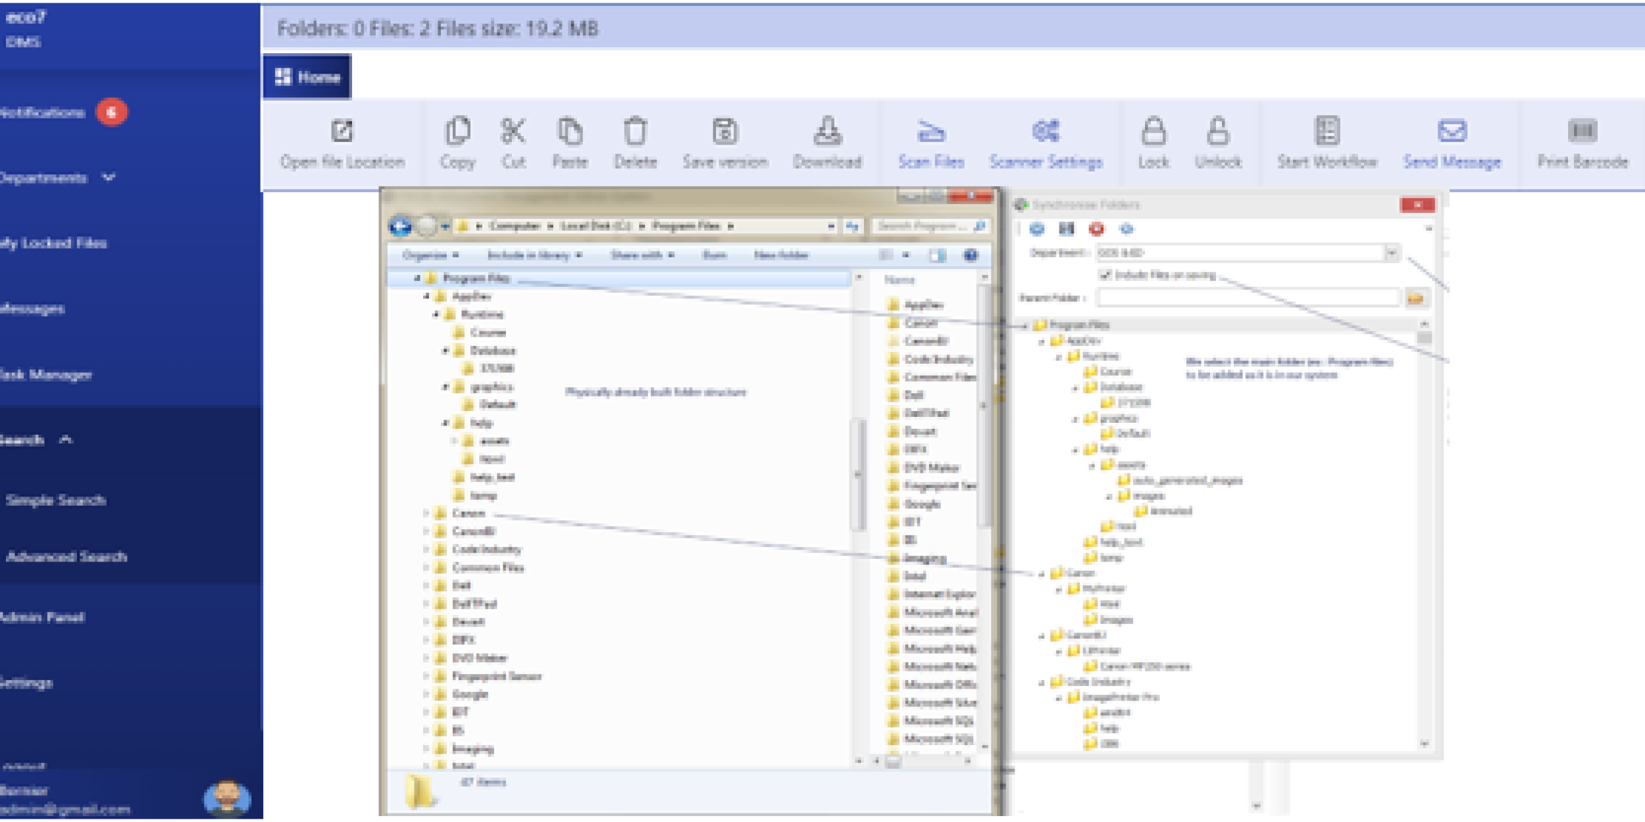Click the user avatar in the sidebar

point(227,799)
